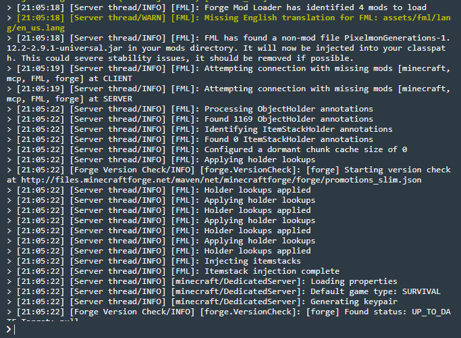This screenshot has width=461, height=338.
Task: Click the 'Attempting connection' line ending at CLIENT
Action: click(x=228, y=74)
